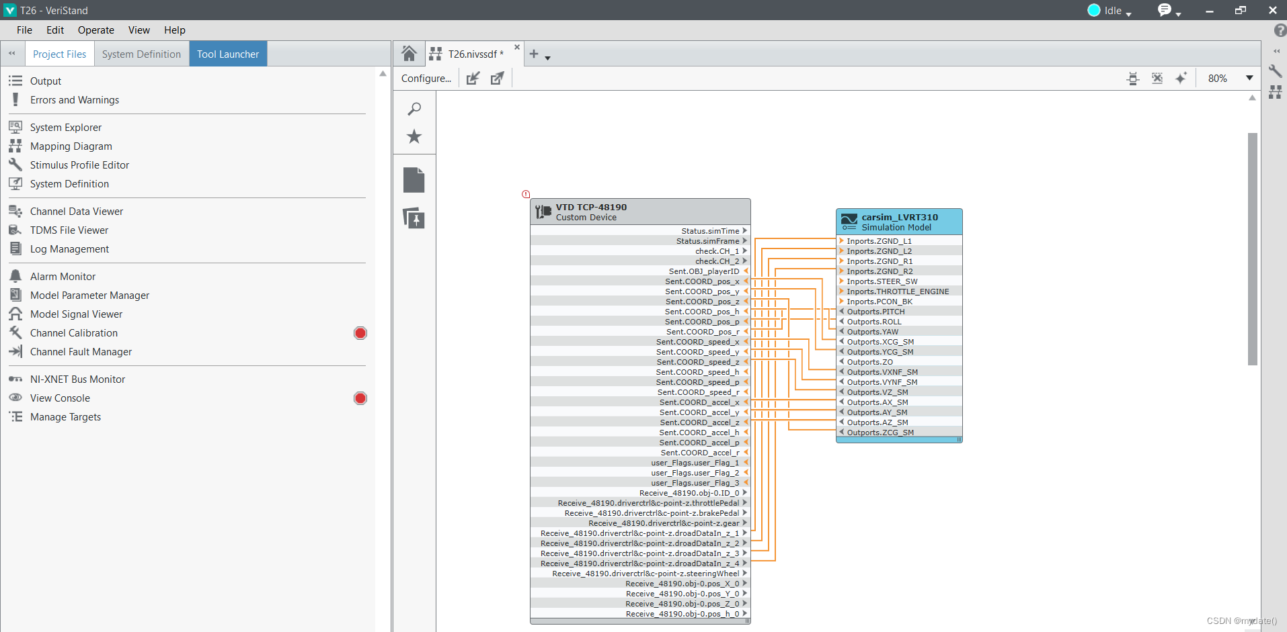Click the red View Console status indicator

(360, 398)
